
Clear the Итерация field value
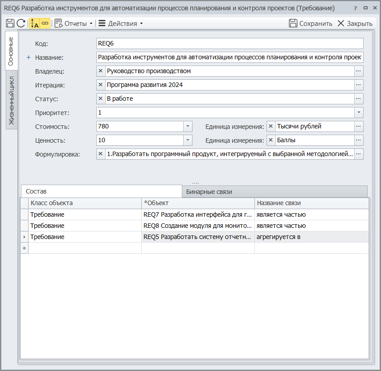(x=101, y=85)
